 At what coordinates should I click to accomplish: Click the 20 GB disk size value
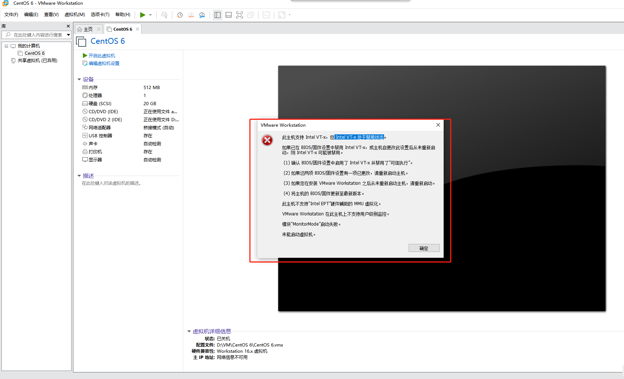point(150,104)
